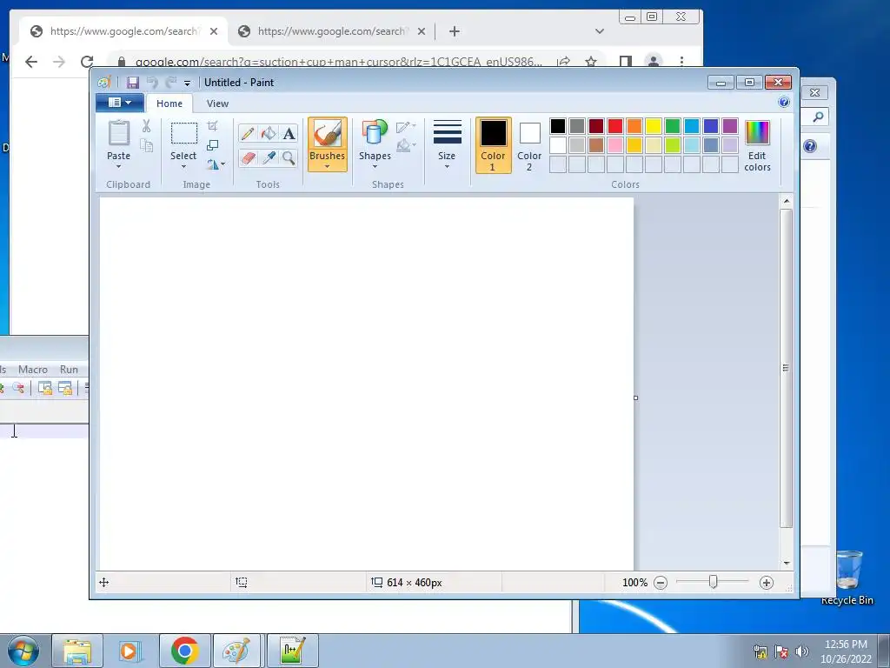Open the Shape outline dropdown
Image resolution: width=890 pixels, height=668 pixels.
point(407,126)
